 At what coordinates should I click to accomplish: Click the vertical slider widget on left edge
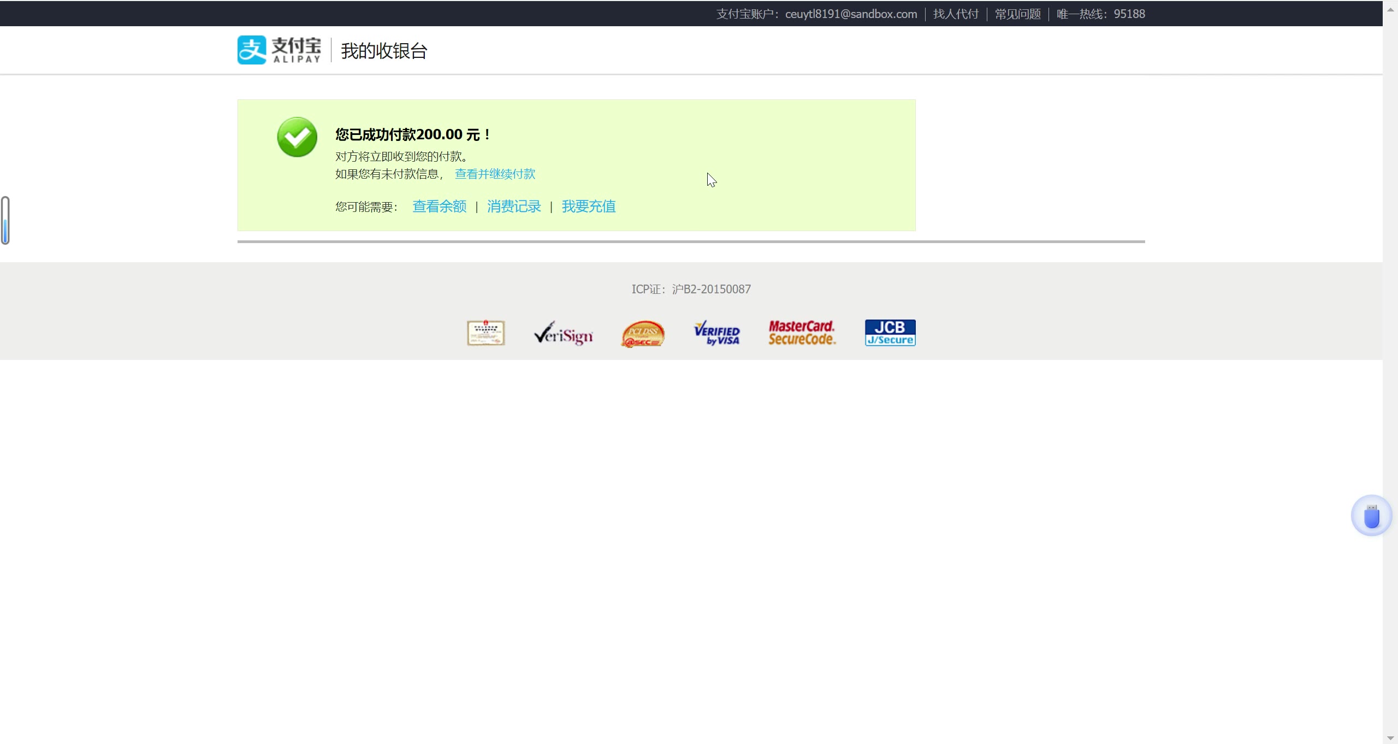pos(5,220)
